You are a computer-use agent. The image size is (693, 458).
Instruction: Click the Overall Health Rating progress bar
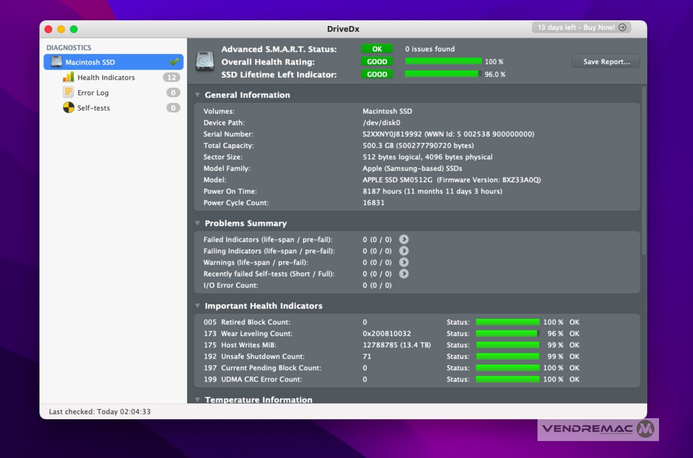tap(443, 61)
